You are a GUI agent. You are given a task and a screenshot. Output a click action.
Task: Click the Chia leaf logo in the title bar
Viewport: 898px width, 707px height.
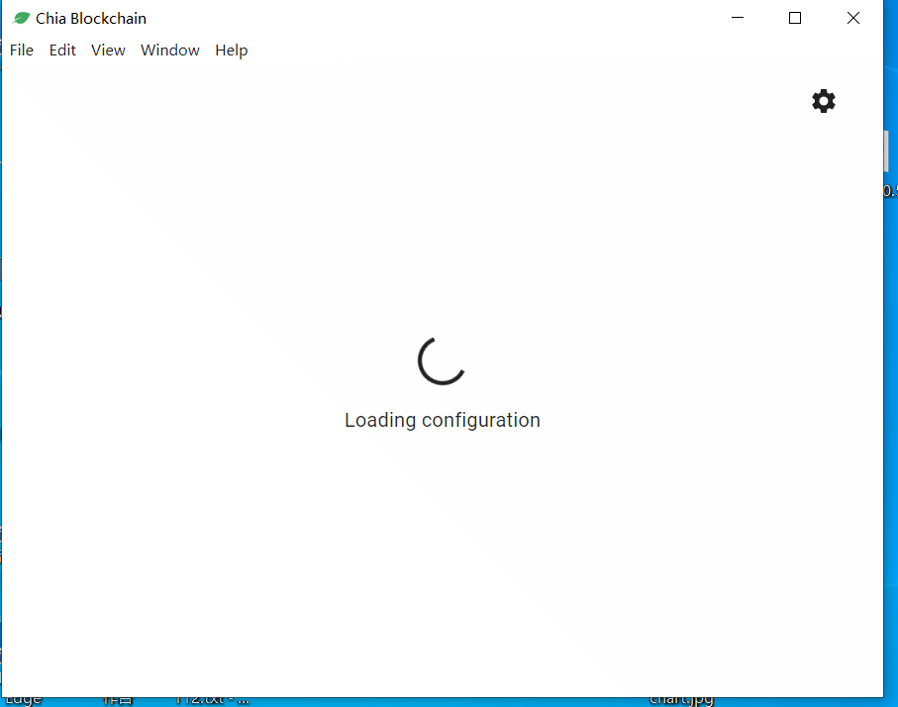[x=19, y=17]
